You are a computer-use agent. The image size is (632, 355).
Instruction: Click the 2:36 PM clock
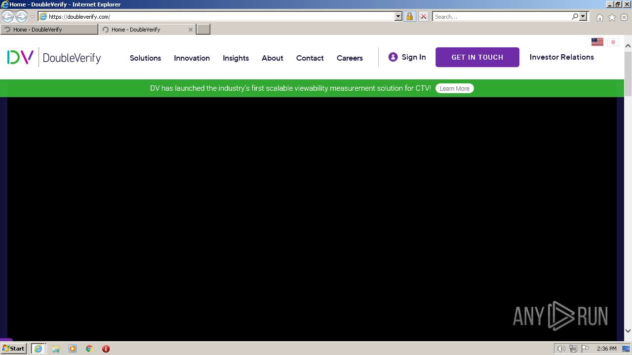[x=606, y=349]
